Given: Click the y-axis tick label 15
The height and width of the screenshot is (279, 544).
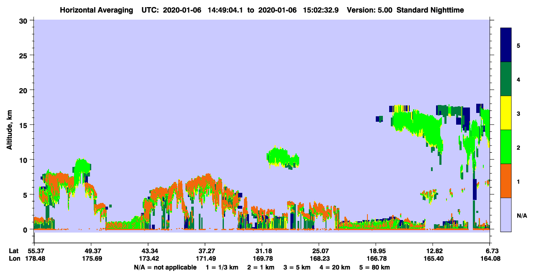Looking at the screenshot, I should click(24, 125).
